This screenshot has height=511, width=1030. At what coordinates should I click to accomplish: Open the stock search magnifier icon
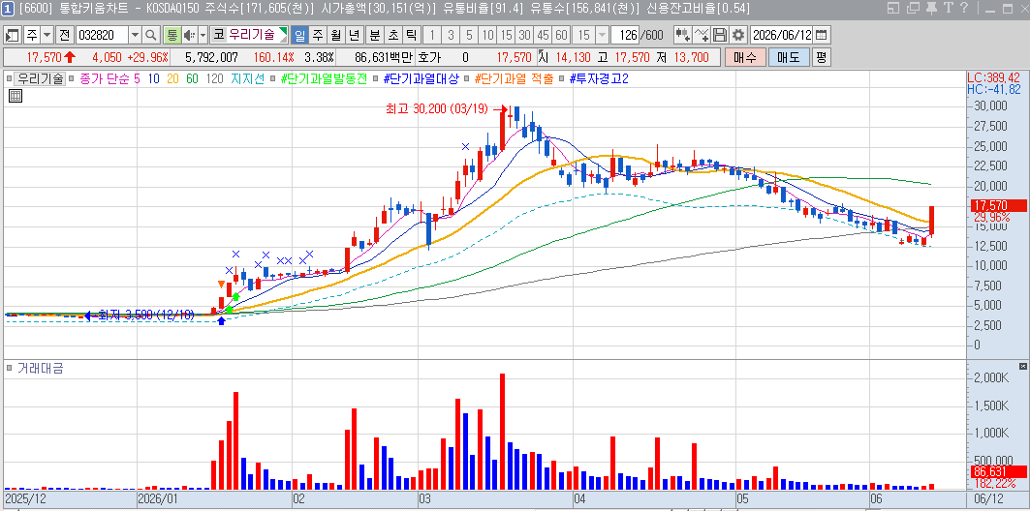click(151, 35)
